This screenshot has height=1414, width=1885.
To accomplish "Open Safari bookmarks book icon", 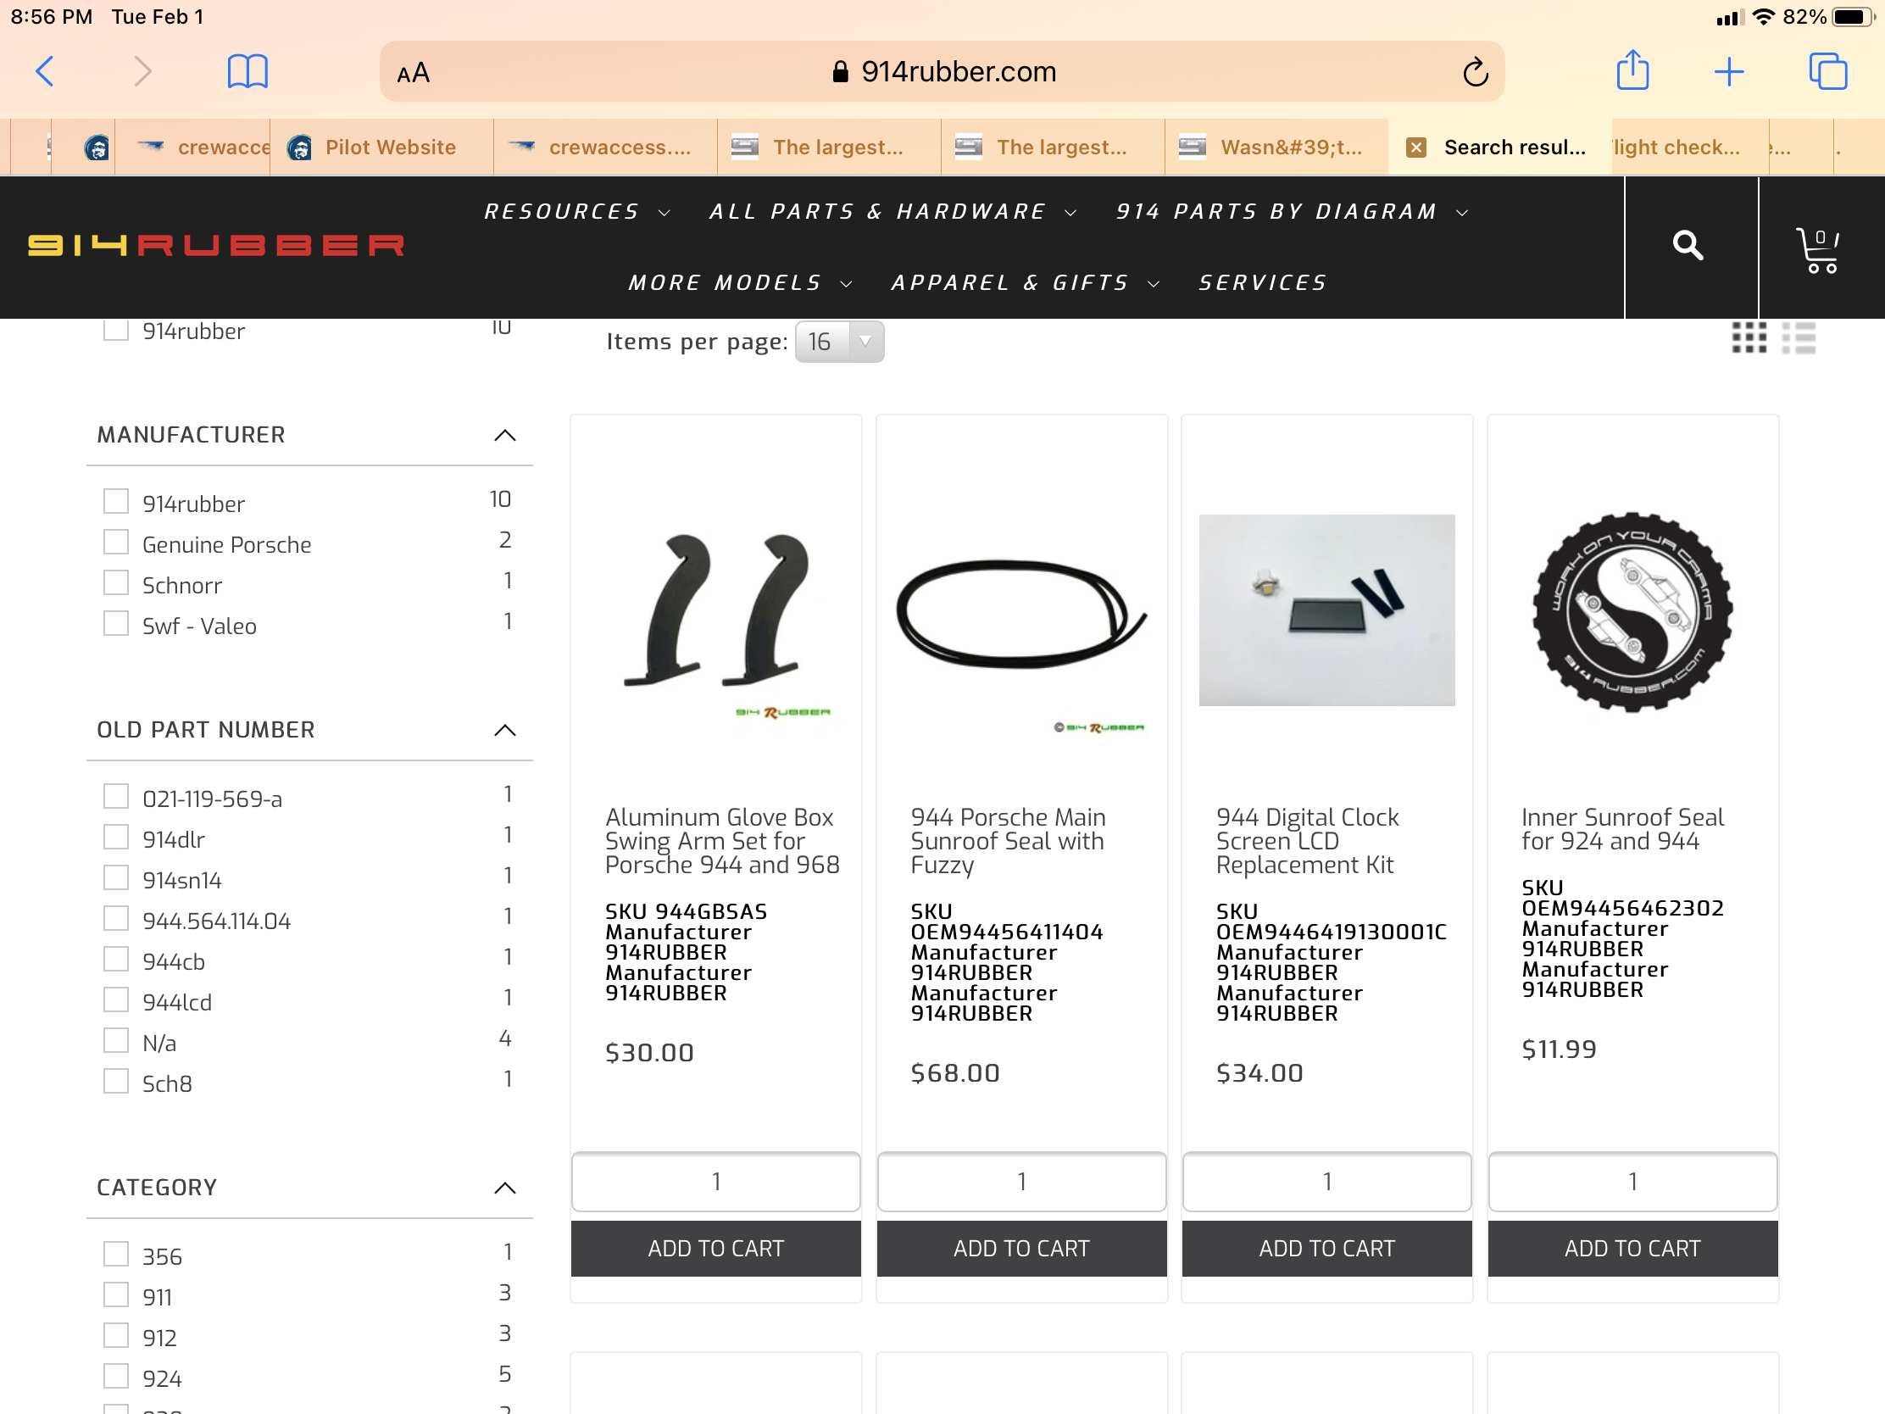I will point(248,70).
